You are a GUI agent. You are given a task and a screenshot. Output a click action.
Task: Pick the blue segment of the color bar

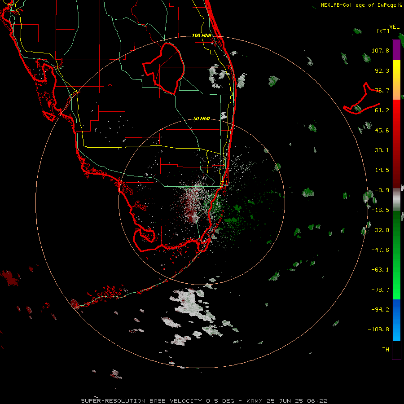click(396, 320)
